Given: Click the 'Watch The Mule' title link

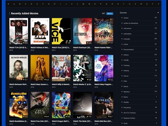Looking at the screenshot, I should pyautogui.click(x=83, y=121).
